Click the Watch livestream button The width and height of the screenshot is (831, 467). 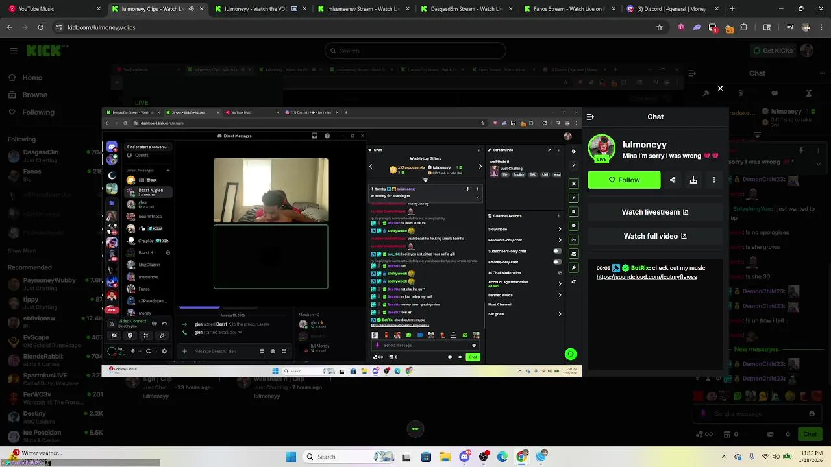(x=655, y=212)
